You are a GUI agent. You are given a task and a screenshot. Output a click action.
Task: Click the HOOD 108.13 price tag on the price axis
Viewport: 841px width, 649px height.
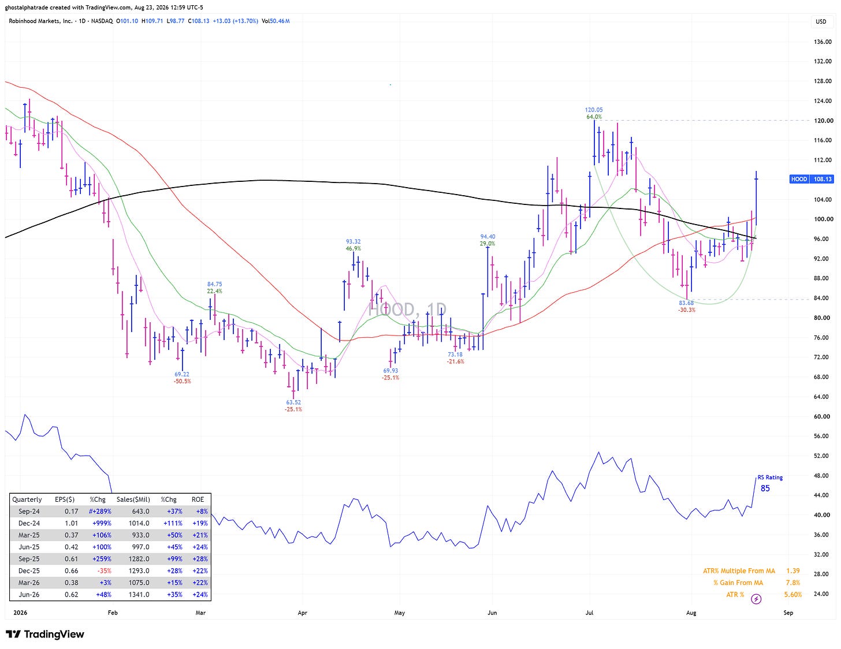[811, 179]
